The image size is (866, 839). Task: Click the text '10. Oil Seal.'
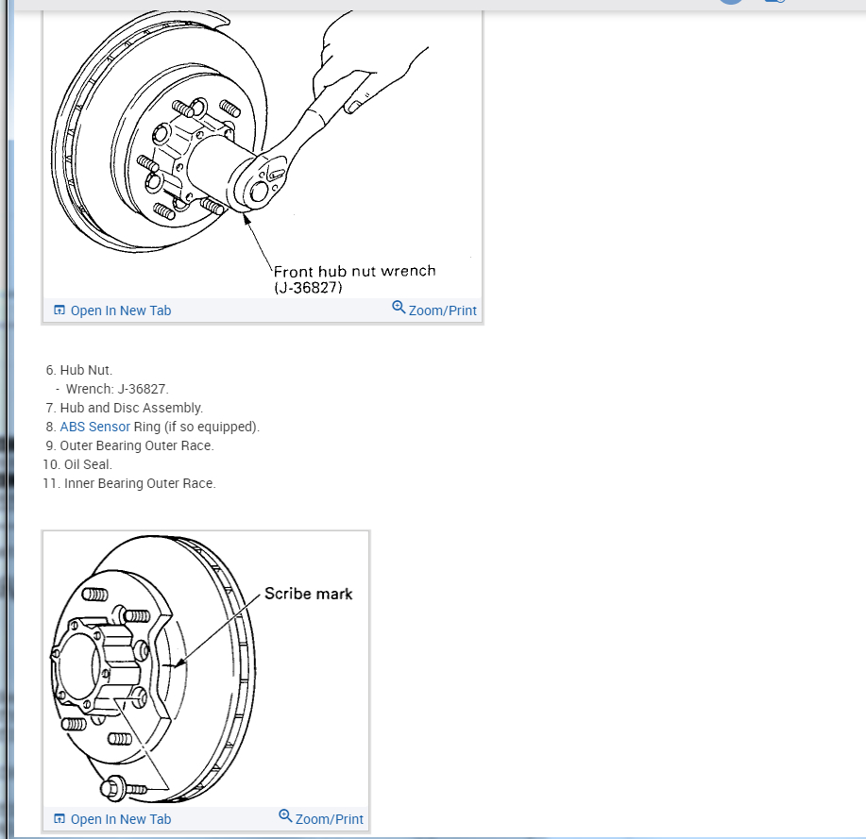[x=77, y=464]
